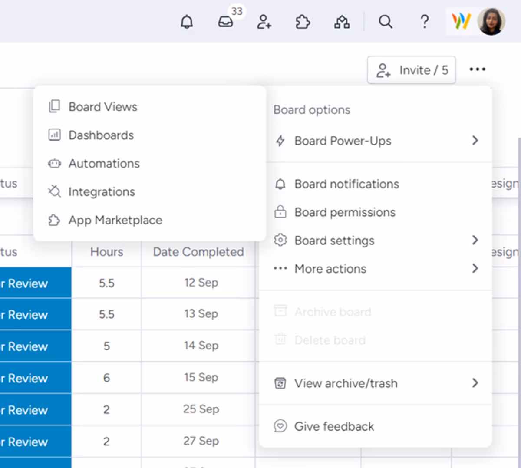
Task: Select Give feedback option
Action: point(376,426)
